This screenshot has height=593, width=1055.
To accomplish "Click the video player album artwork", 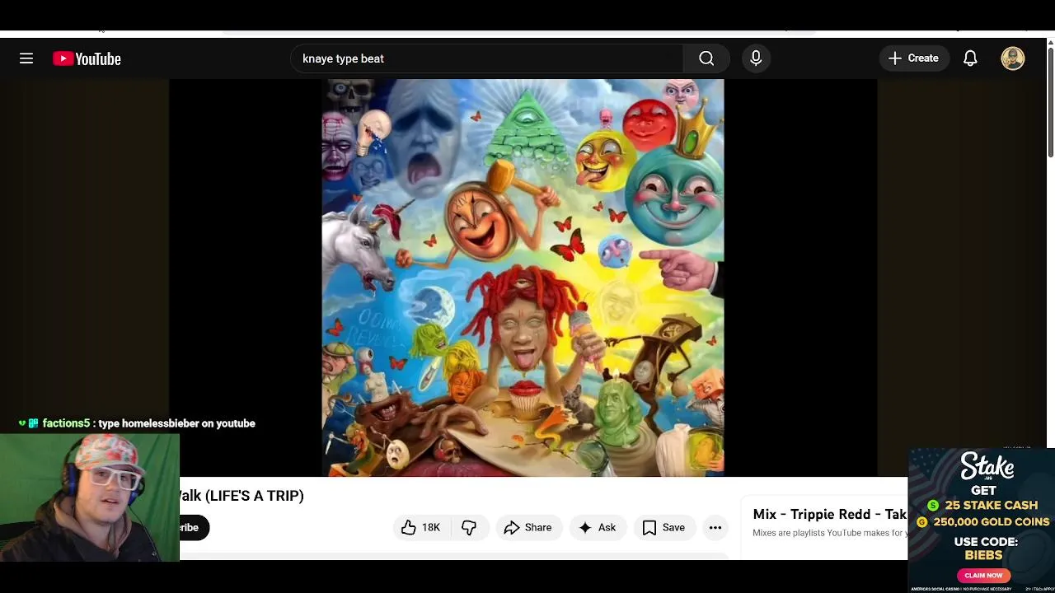I will click(x=523, y=278).
